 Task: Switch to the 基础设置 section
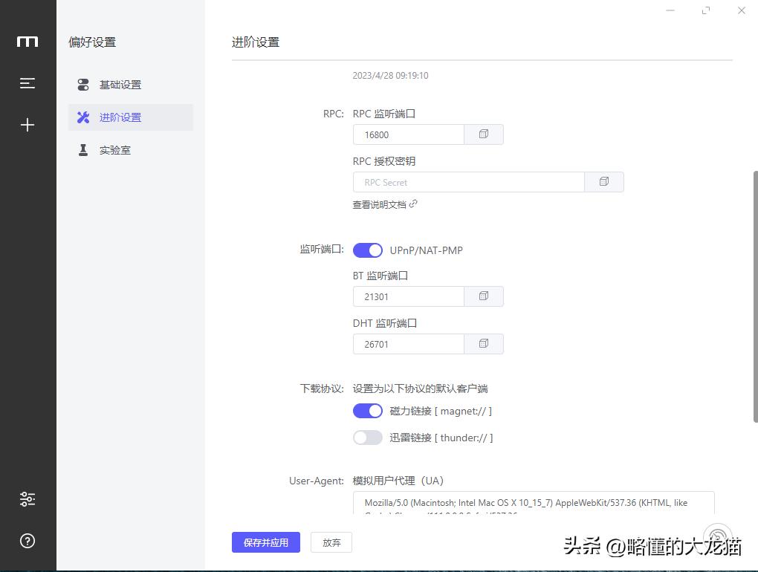[120, 84]
